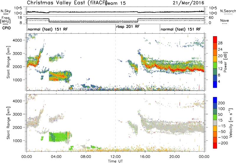Click the 200 tick on Velocity colorbar
Image resolution: width=236 pixels, height=163 pixels.
tap(222, 103)
